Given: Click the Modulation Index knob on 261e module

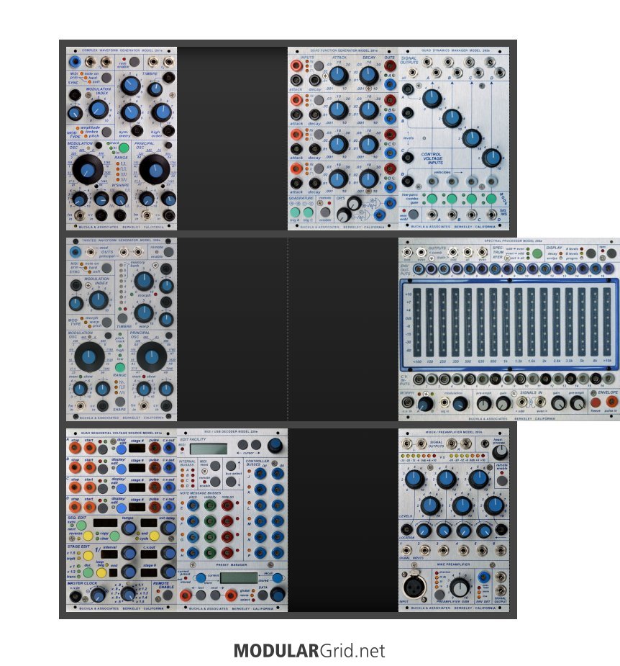Looking at the screenshot, I should [x=99, y=108].
